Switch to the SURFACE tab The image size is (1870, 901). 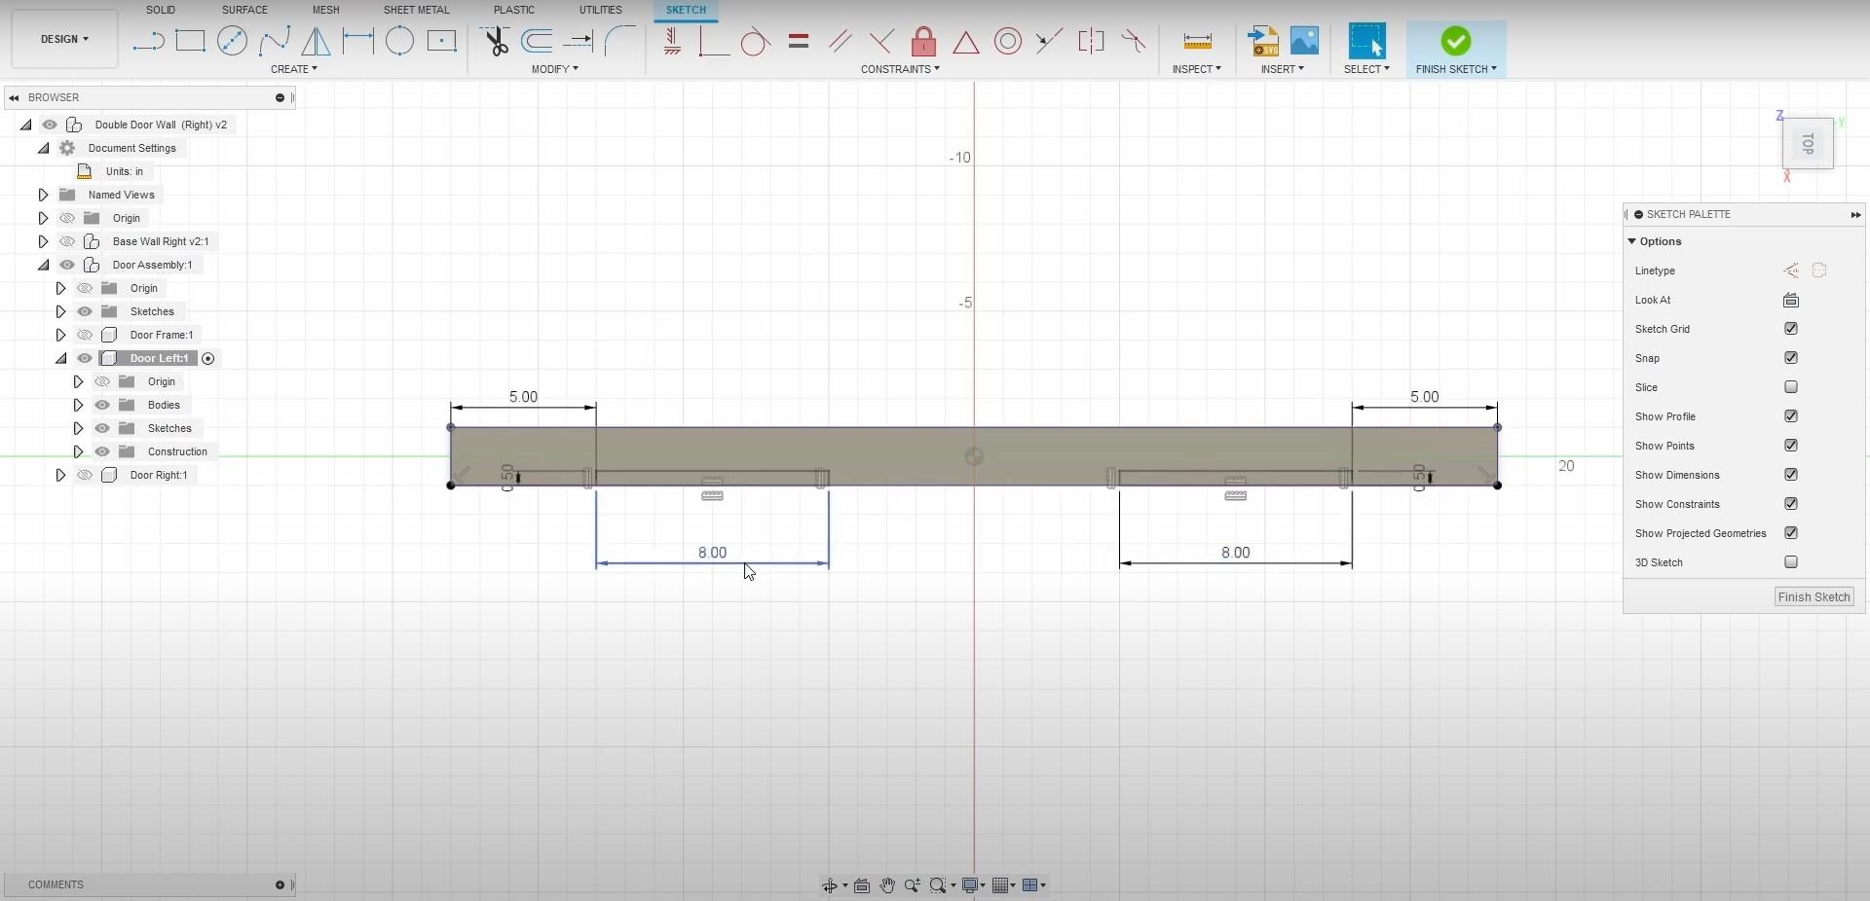pyautogui.click(x=244, y=10)
